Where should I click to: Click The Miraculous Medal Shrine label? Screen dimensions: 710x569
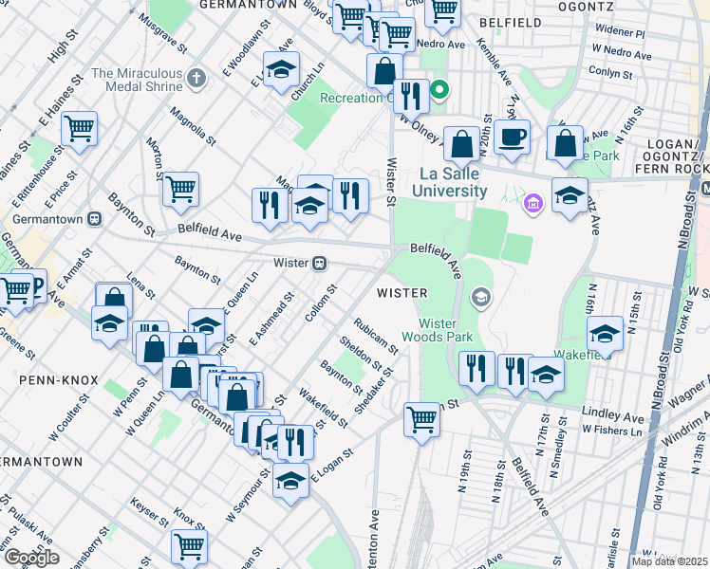click(138, 80)
